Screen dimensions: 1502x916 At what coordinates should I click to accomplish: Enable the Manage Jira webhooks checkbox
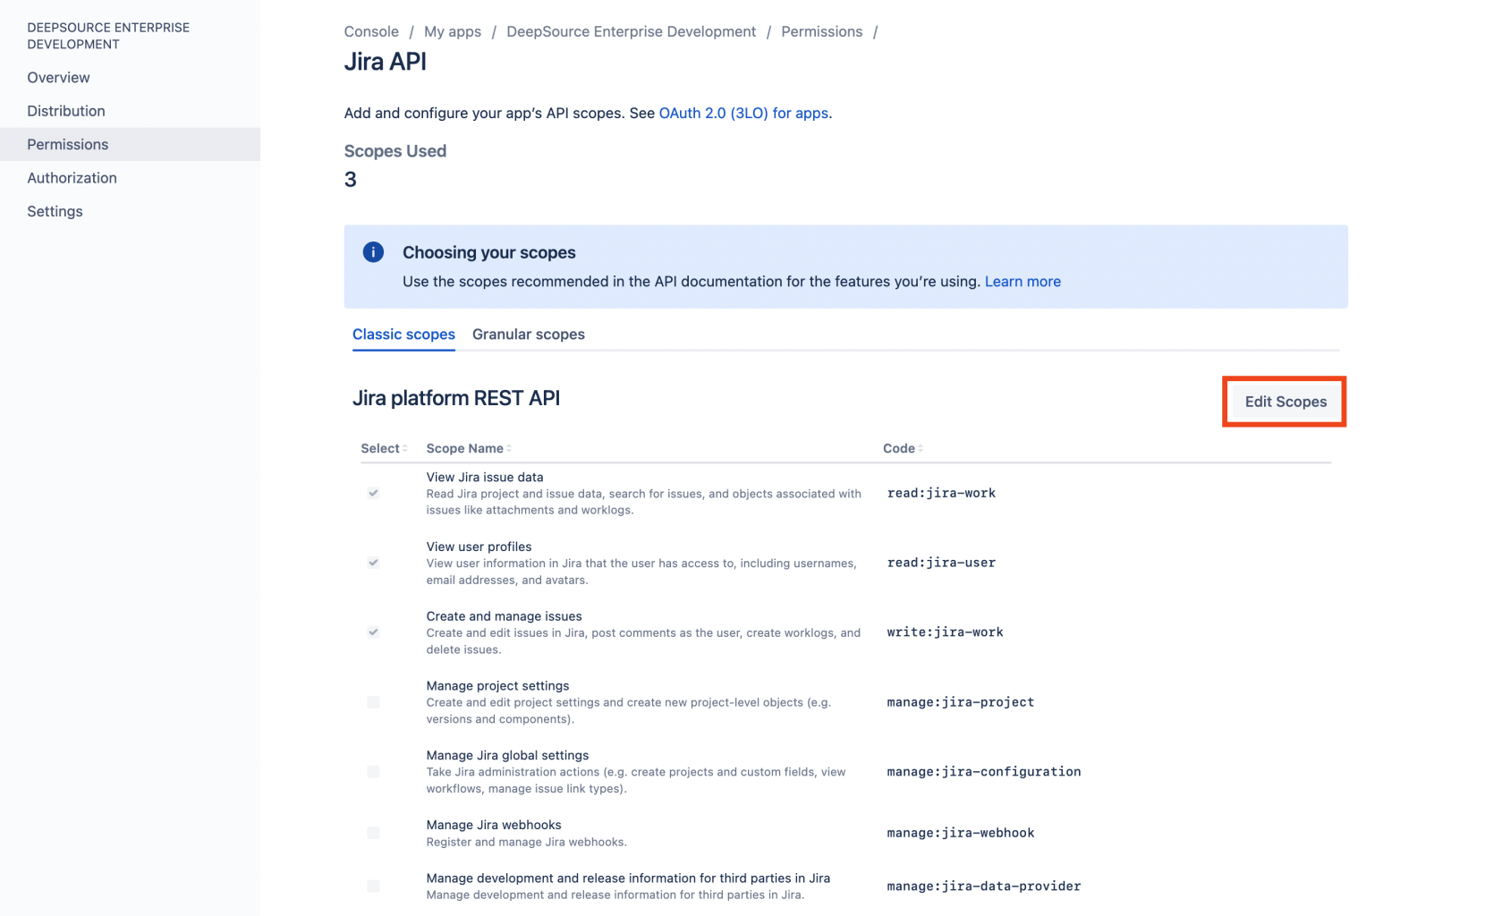(x=373, y=833)
